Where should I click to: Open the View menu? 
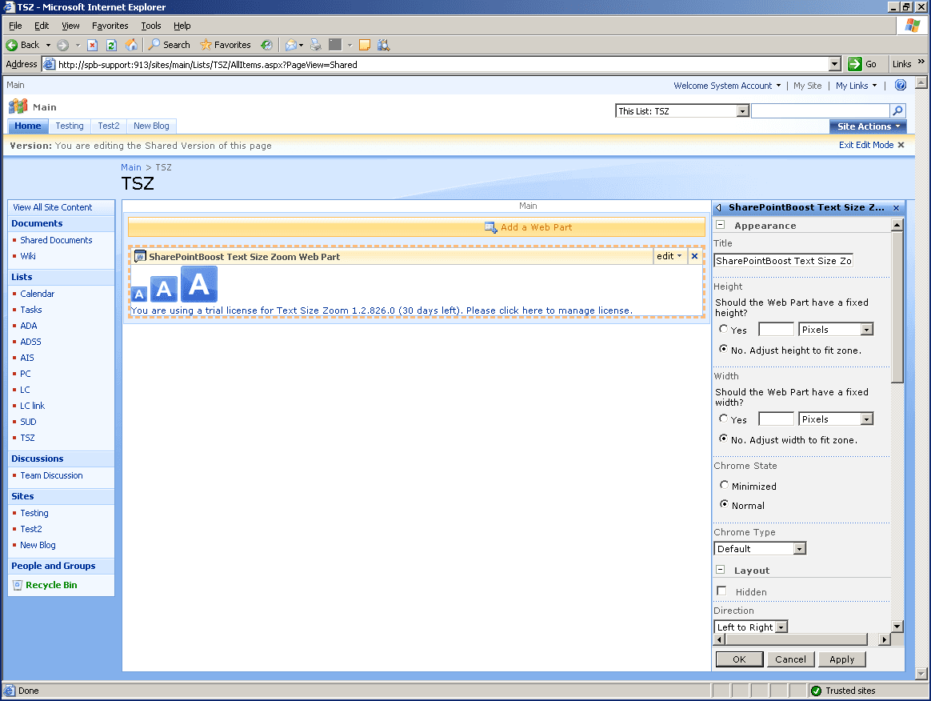click(70, 26)
